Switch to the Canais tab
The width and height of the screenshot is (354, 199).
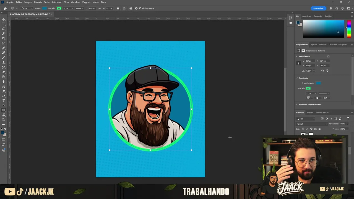tap(310, 112)
